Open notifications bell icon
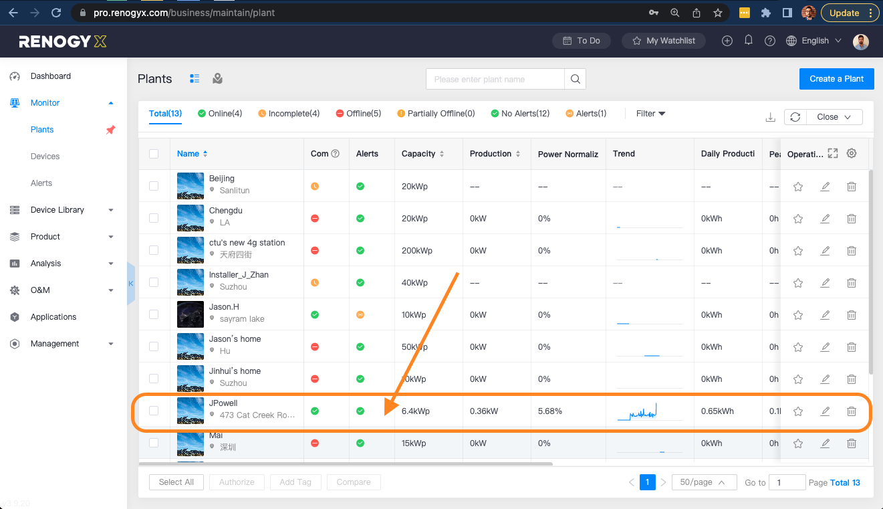The height and width of the screenshot is (509, 883). (749, 40)
